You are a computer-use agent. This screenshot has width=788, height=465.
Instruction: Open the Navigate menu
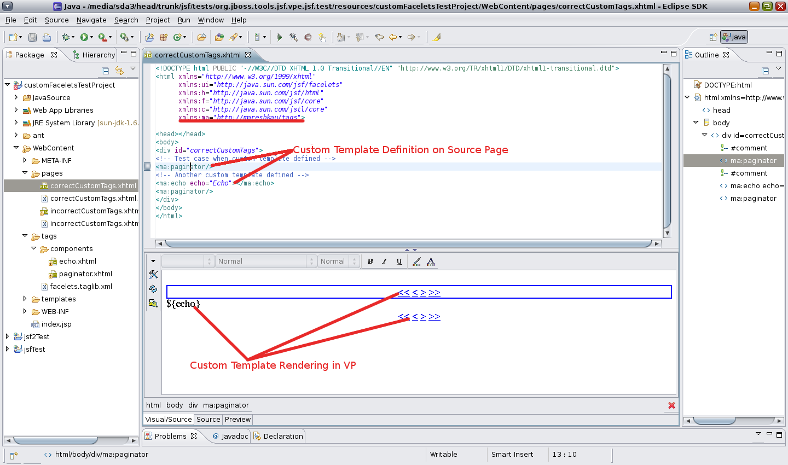tap(91, 20)
